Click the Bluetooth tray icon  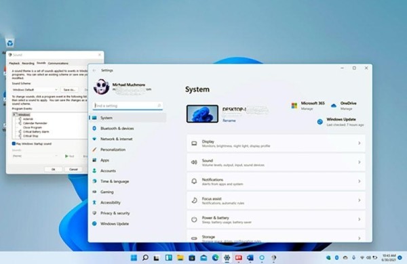pyautogui.click(x=336, y=257)
